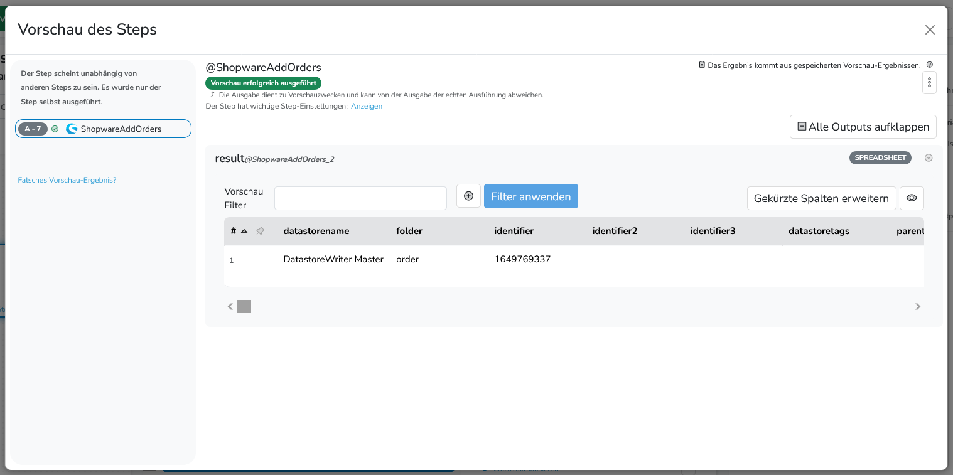Click the folder column header

point(409,231)
